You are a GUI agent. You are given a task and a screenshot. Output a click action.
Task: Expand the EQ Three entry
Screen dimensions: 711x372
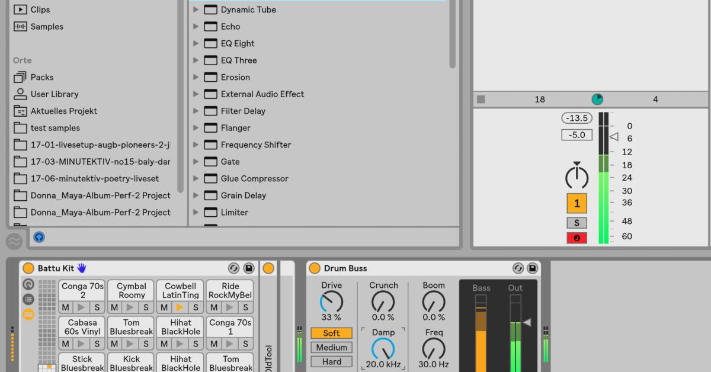click(x=196, y=60)
